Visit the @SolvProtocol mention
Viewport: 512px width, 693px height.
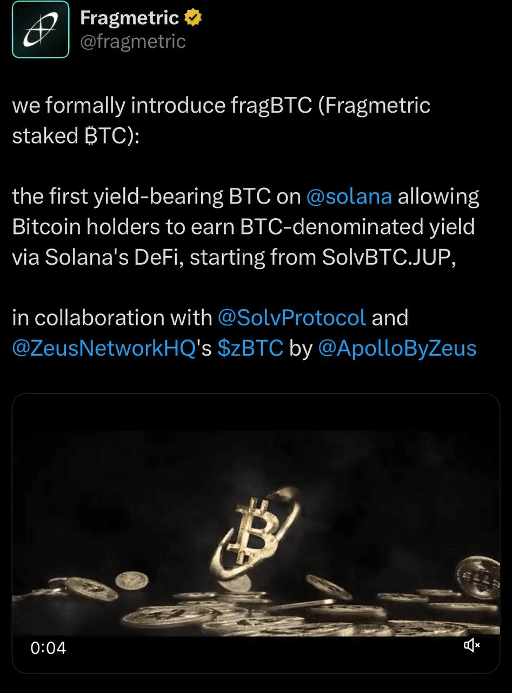click(x=291, y=317)
